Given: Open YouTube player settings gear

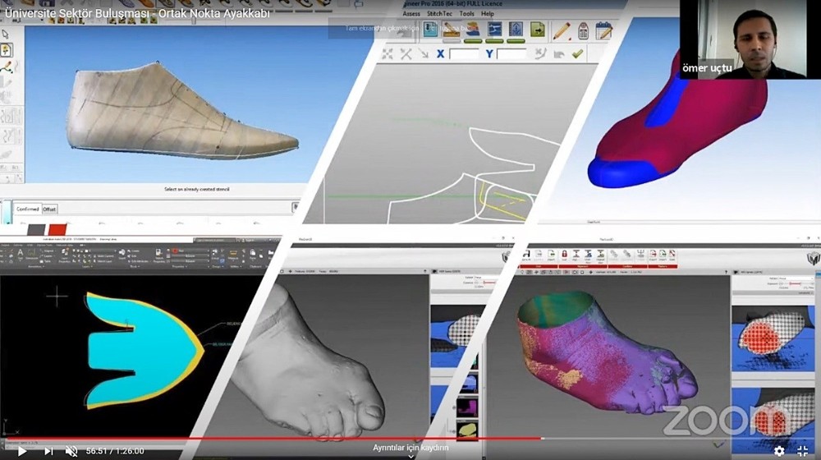Looking at the screenshot, I should (779, 451).
